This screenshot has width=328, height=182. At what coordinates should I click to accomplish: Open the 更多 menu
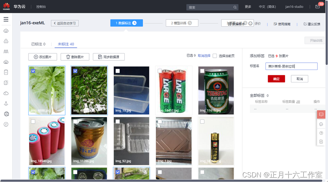tap(248, 7)
